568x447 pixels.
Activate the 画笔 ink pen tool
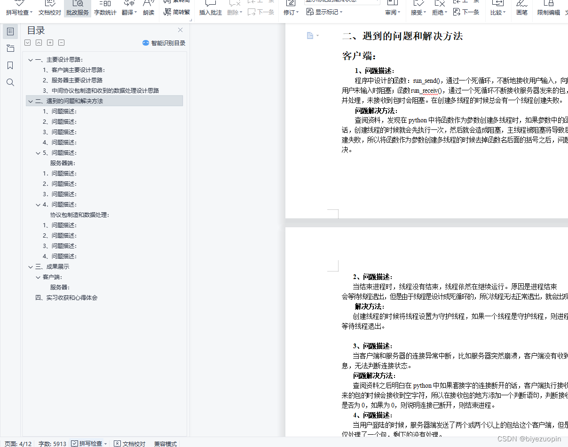click(x=522, y=8)
